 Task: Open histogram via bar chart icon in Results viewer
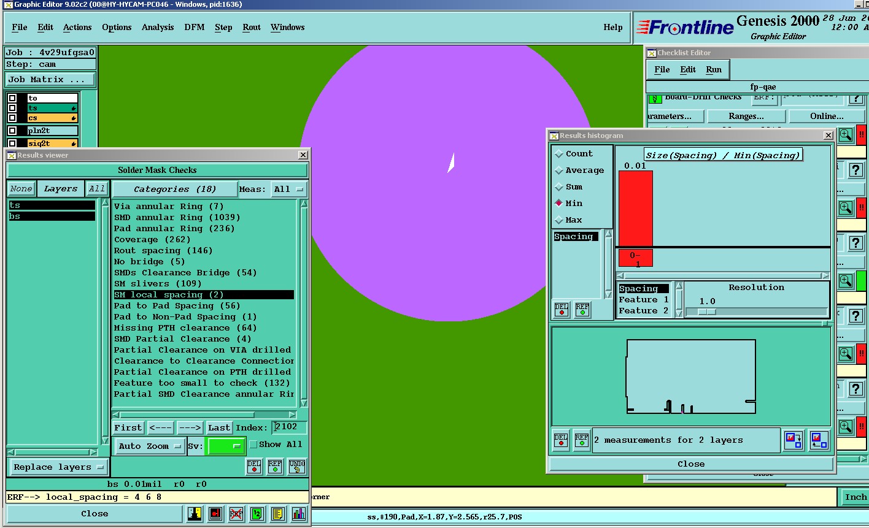point(298,514)
